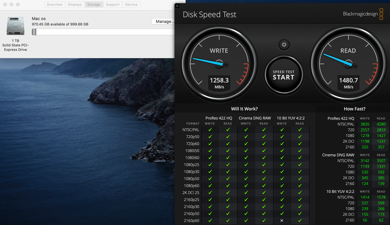The height and width of the screenshot is (225, 390).
Task: Click the 'How Fast?' heading
Action: (x=354, y=109)
